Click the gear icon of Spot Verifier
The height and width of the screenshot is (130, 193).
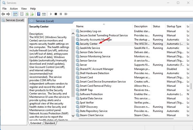[78, 102]
